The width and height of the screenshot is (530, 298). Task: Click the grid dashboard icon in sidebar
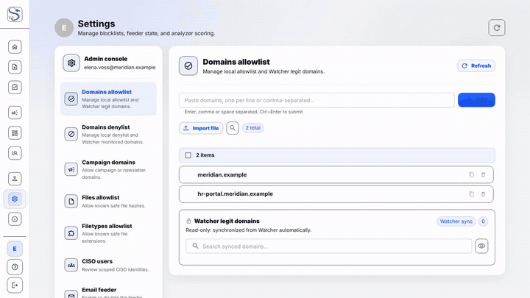tap(15, 133)
